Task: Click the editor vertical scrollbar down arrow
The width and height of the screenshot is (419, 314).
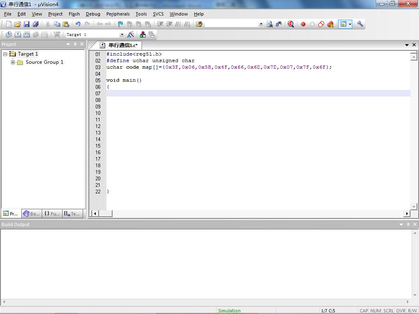Action: click(x=414, y=206)
